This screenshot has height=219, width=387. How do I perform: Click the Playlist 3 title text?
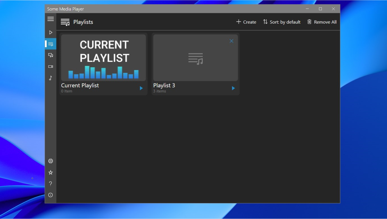[x=164, y=85]
